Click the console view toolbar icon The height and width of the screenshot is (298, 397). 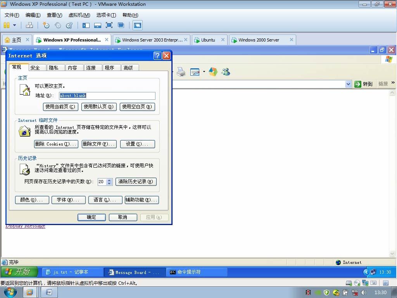point(138,25)
